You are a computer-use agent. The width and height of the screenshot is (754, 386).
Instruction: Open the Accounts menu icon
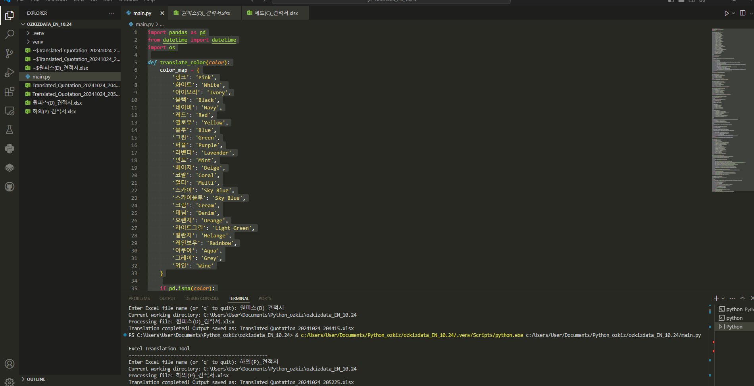(10, 364)
